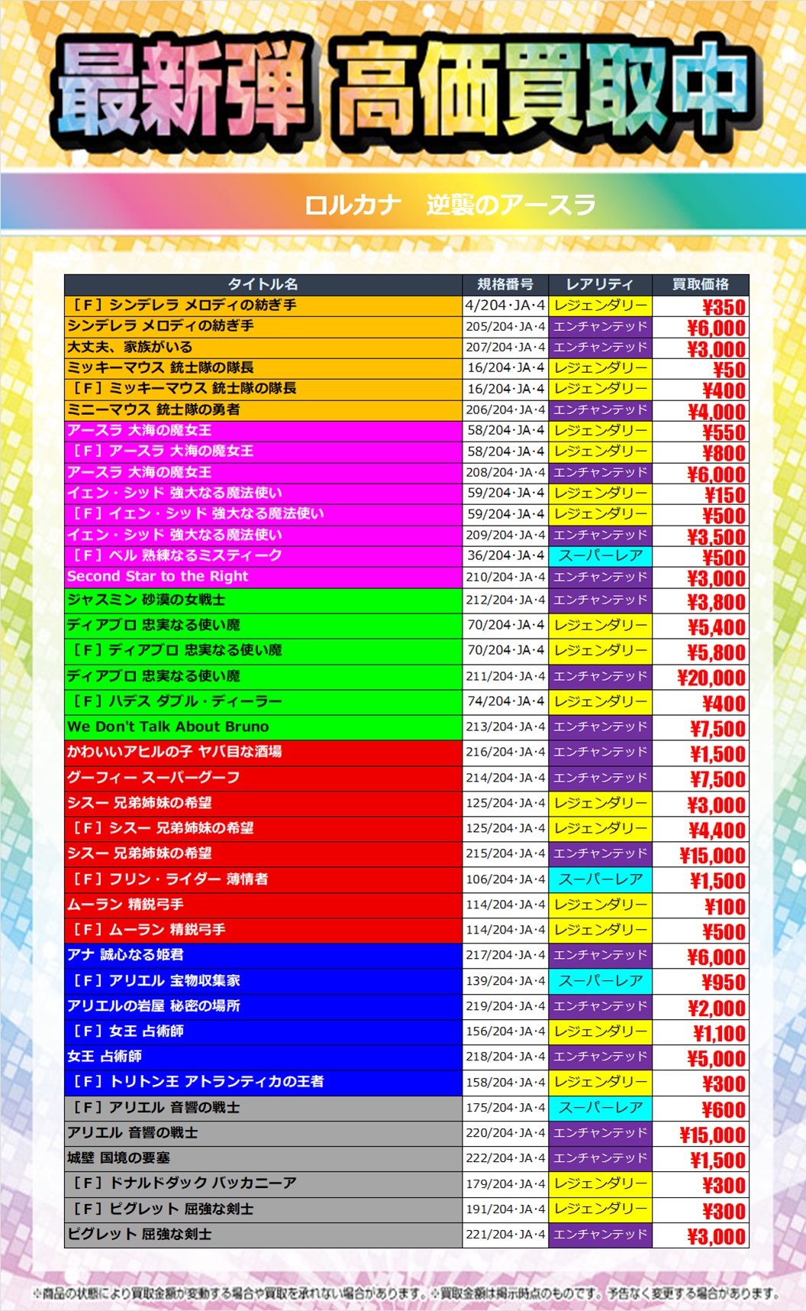Image resolution: width=806 pixels, height=1311 pixels.
Task: Select the [F] アースラ 大海の魔女王 title
Action: pos(163,451)
